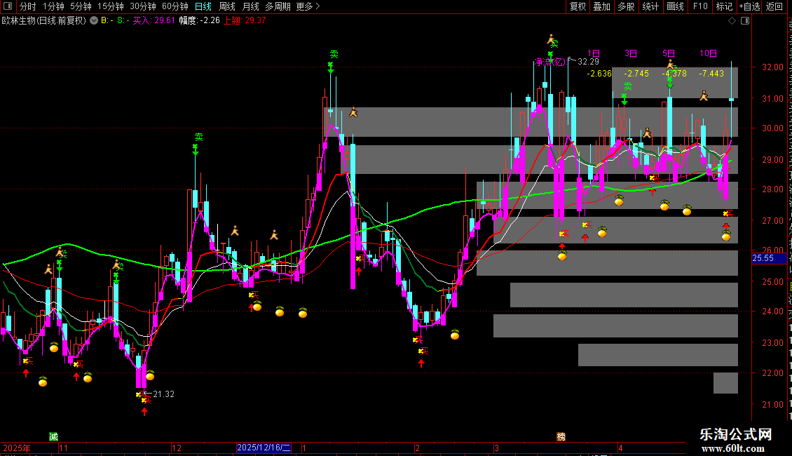The image size is (792, 456).
Task: Click the 上翘: 29.37 indicator value
Action: 245,20
